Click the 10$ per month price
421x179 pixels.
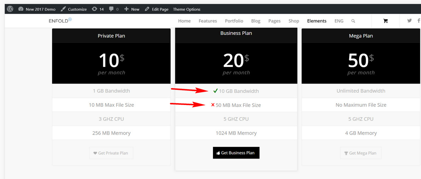pyautogui.click(x=111, y=64)
